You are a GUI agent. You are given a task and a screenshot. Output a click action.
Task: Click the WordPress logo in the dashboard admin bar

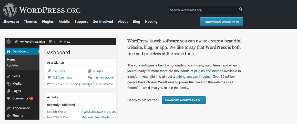click(x=8, y=42)
